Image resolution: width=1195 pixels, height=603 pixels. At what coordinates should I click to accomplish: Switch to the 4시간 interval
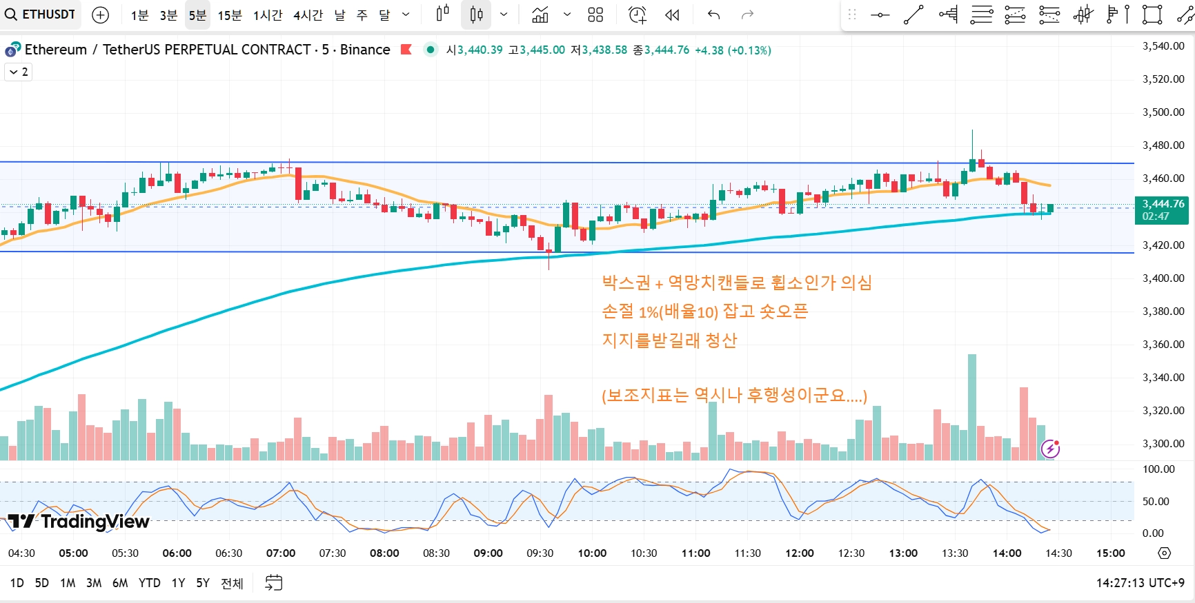click(x=308, y=14)
